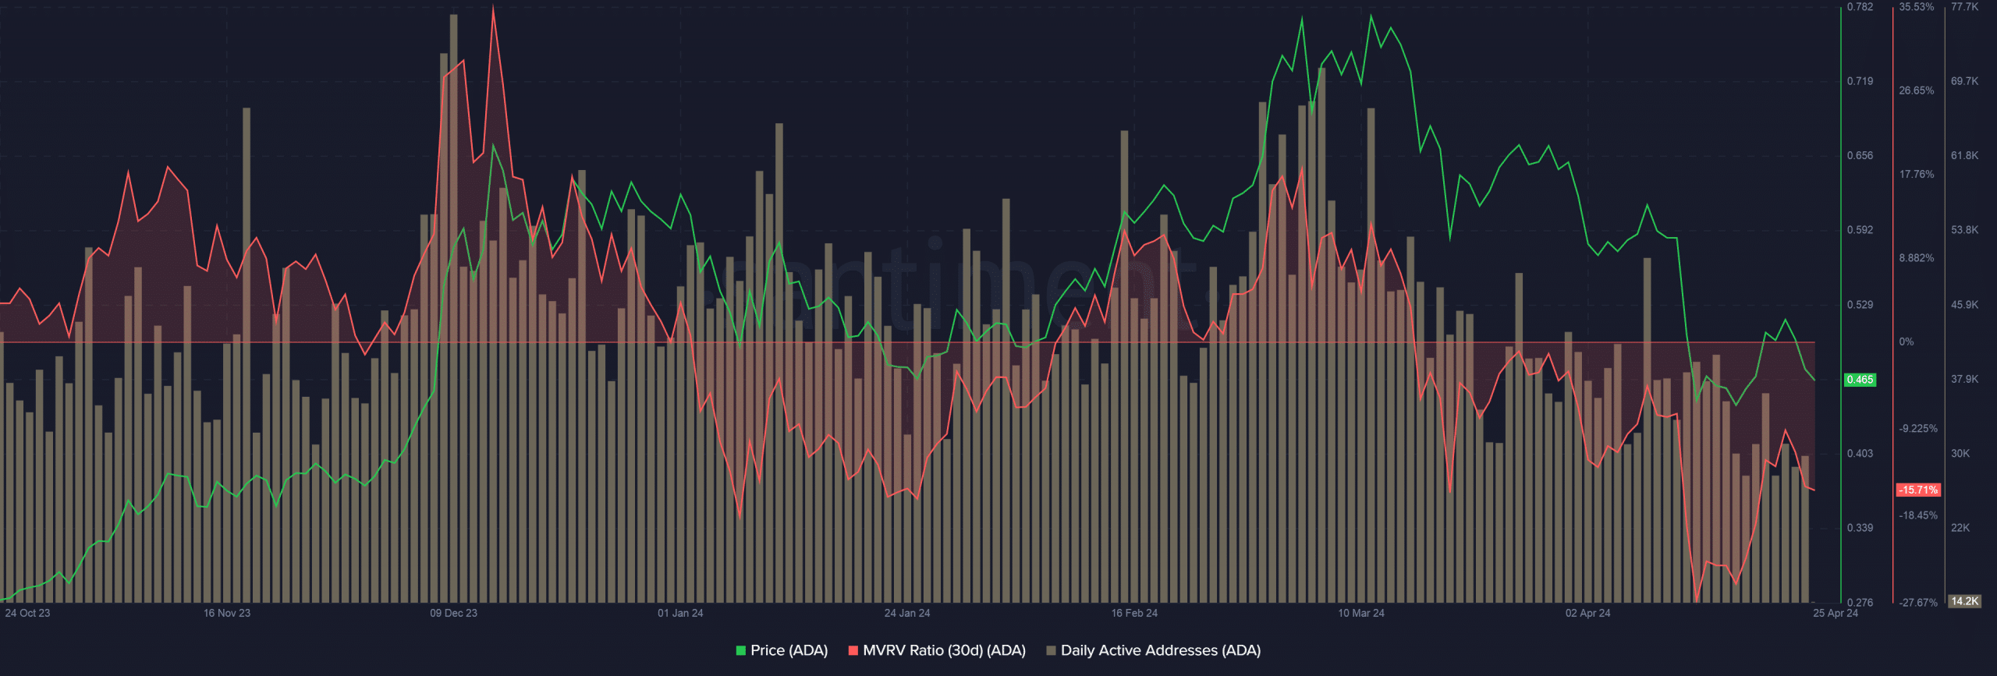Image resolution: width=1997 pixels, height=676 pixels.
Task: Select the 24 Jan 24 date label
Action: (907, 613)
